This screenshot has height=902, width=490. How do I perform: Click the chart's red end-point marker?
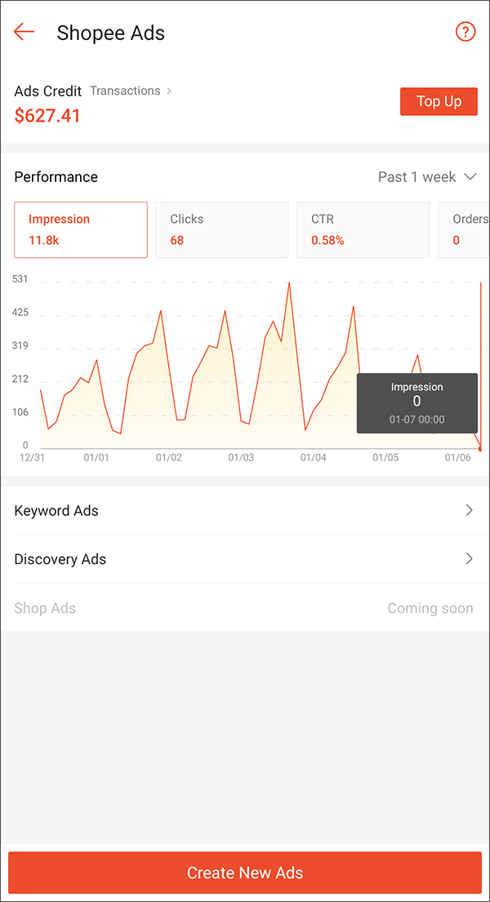pyautogui.click(x=480, y=449)
